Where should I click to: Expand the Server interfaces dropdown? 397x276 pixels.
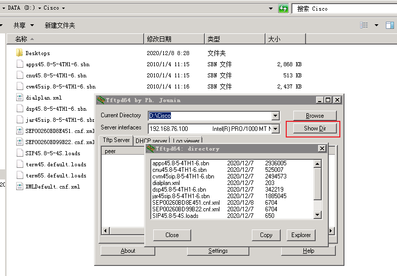(275, 128)
